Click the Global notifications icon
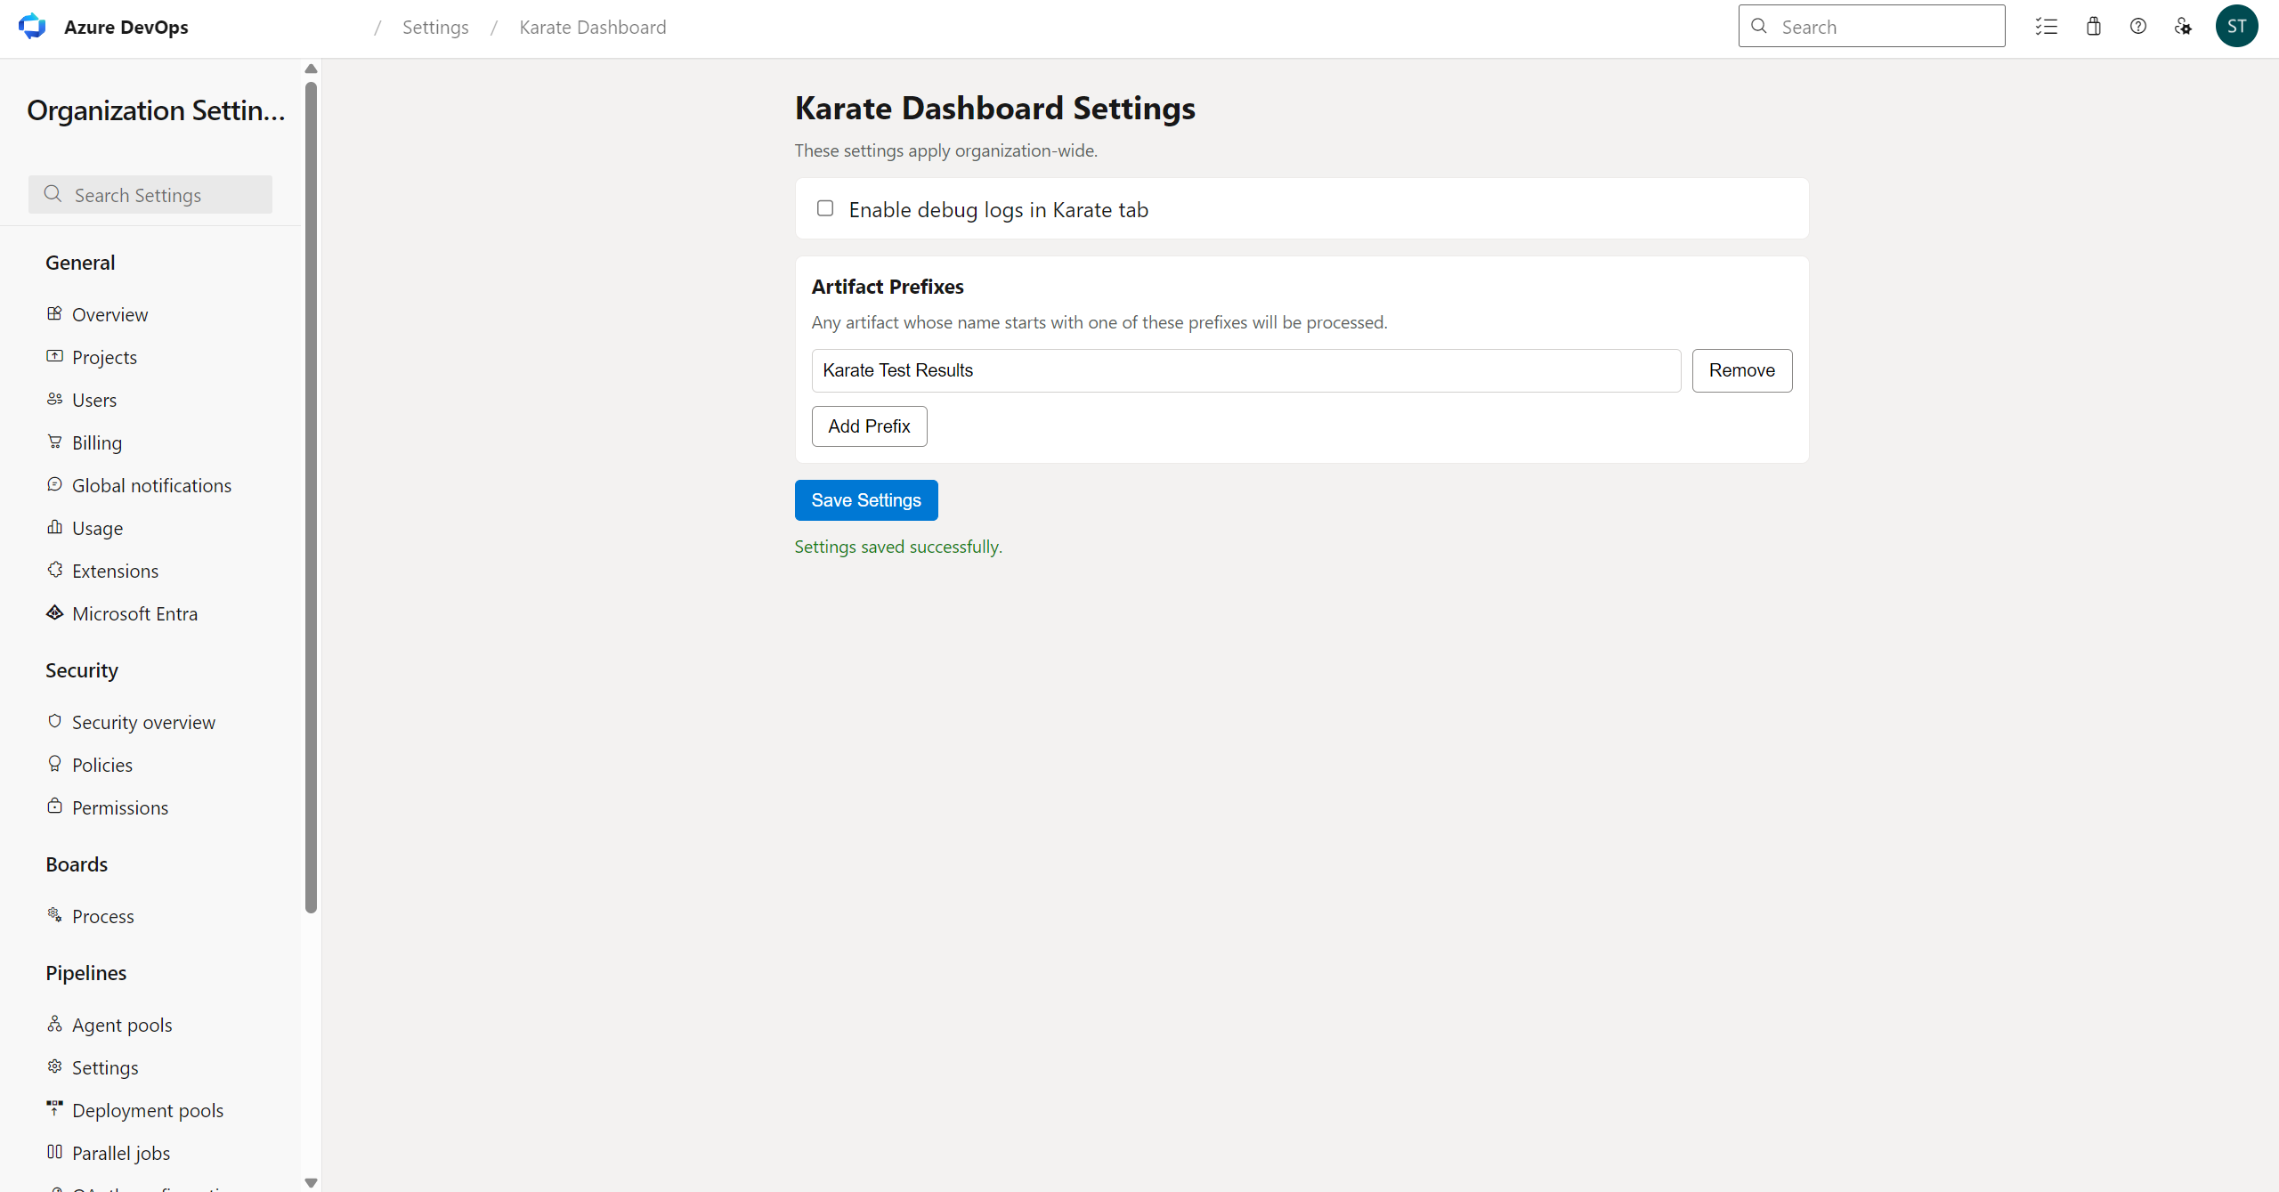The width and height of the screenshot is (2279, 1192). point(54,484)
